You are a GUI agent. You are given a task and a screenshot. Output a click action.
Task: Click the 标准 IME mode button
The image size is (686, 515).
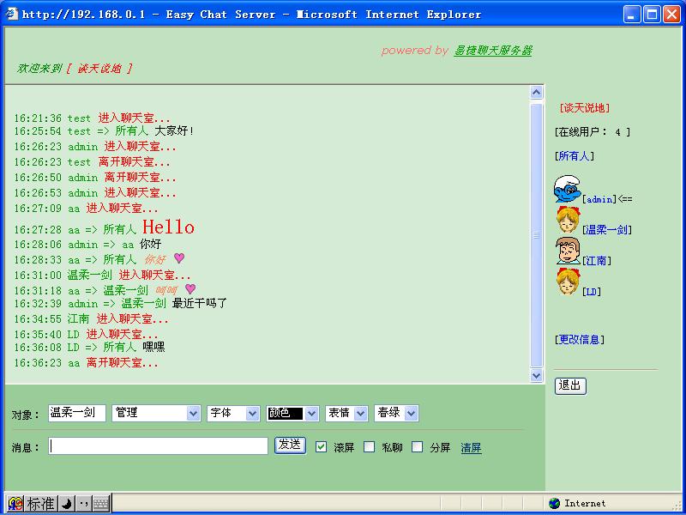(40, 504)
